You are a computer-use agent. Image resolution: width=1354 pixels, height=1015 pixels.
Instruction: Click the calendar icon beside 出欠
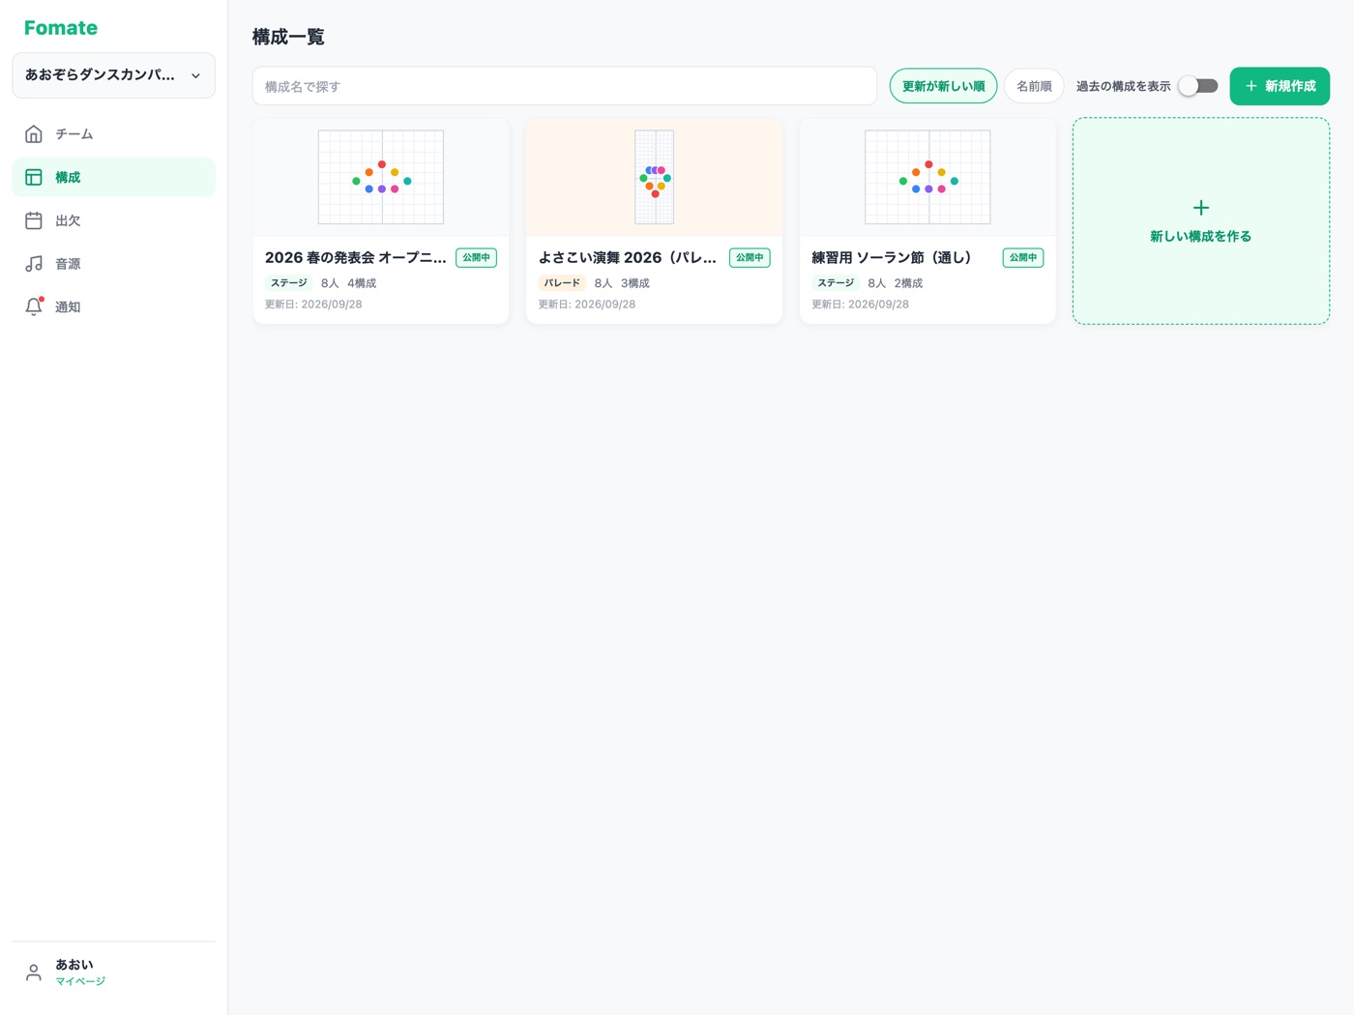34,220
